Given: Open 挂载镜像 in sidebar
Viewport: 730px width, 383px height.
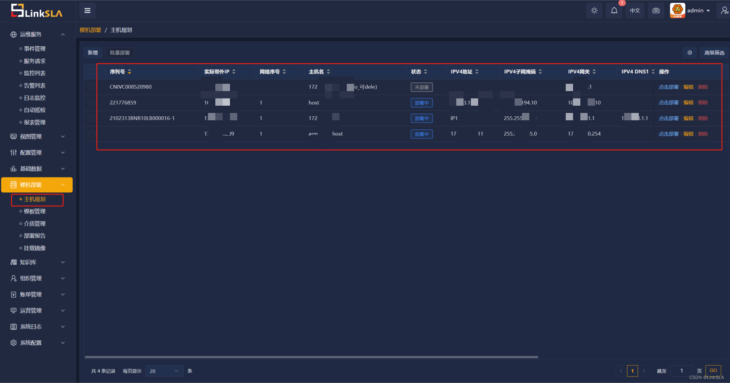Looking at the screenshot, I should (x=35, y=248).
